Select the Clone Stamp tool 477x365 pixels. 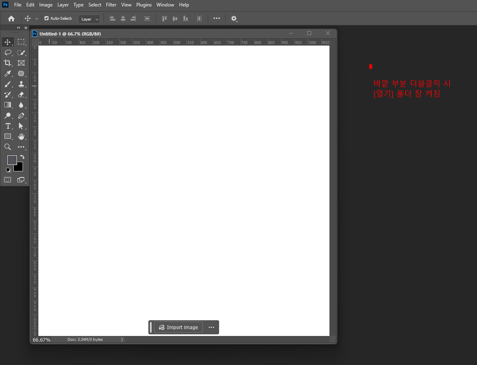coord(21,84)
